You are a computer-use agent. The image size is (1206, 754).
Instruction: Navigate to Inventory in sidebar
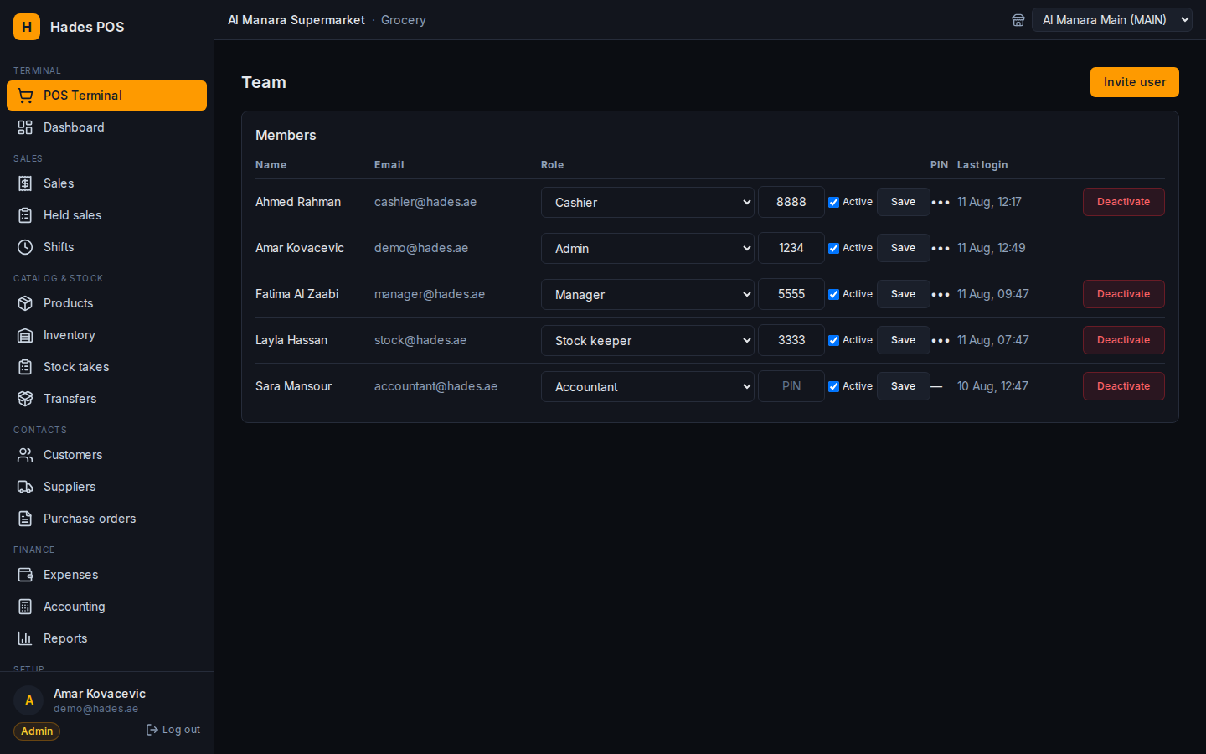point(106,335)
